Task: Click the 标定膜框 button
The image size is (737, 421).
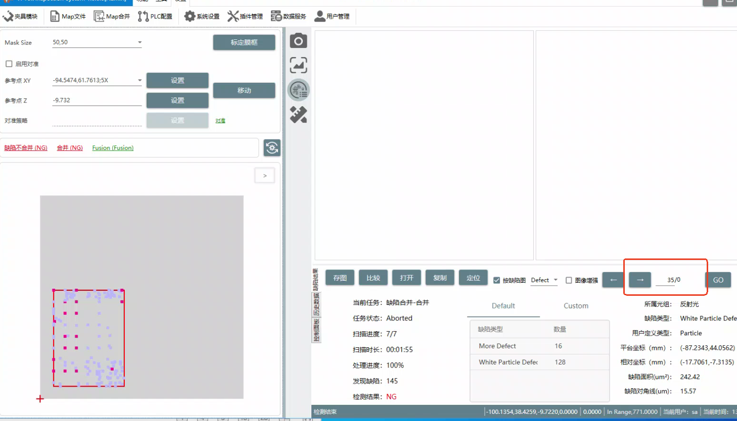Action: (244, 42)
